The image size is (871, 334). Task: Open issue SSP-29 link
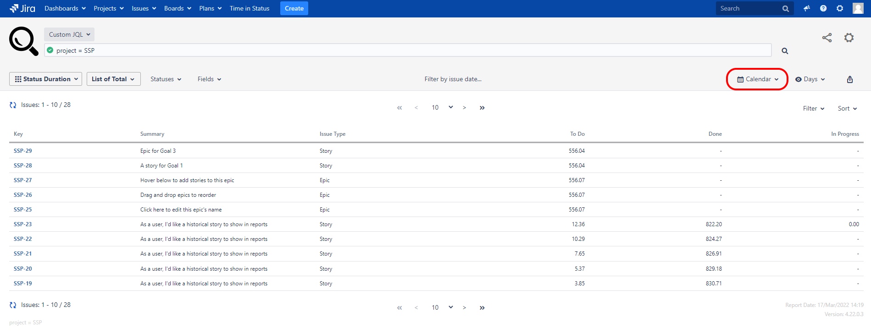point(23,151)
